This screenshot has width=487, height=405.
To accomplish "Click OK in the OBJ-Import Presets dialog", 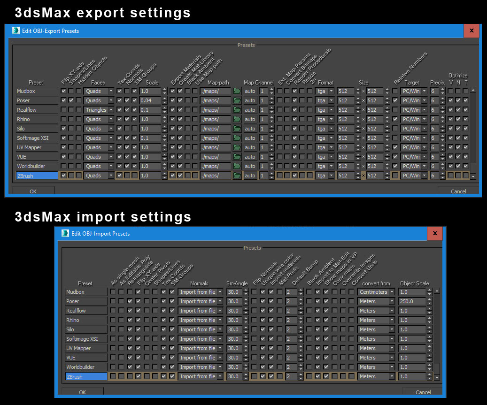I will [x=82, y=392].
